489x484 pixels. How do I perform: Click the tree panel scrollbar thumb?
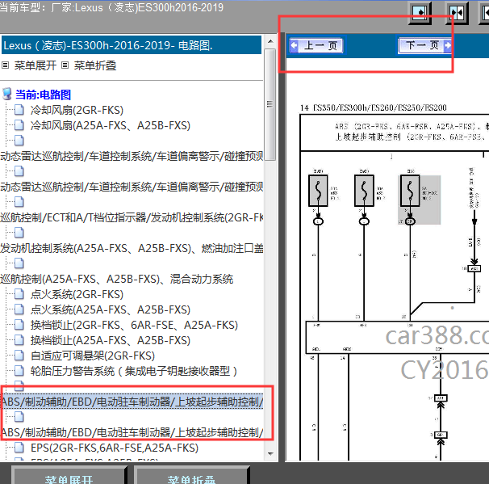click(x=270, y=104)
